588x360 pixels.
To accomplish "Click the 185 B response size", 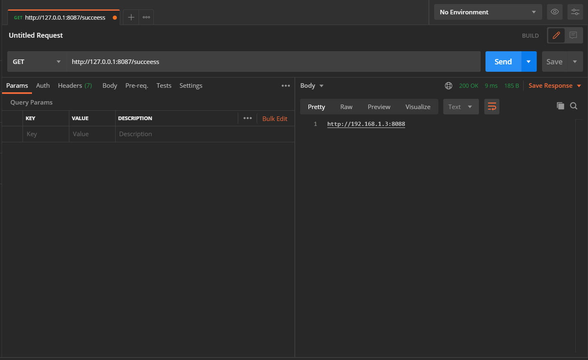I will point(512,86).
